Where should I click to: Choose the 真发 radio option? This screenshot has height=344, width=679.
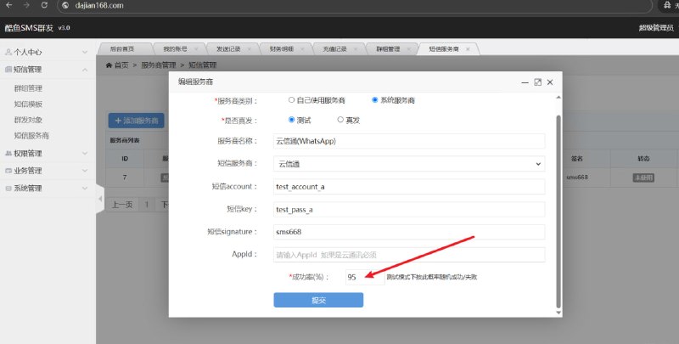(340, 120)
